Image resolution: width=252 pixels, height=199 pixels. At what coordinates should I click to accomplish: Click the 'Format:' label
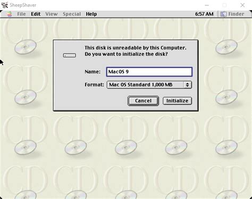point(94,85)
